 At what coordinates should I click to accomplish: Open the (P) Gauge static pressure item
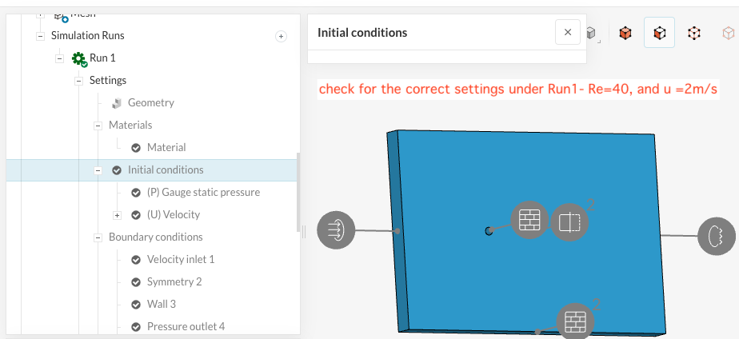coord(203,192)
